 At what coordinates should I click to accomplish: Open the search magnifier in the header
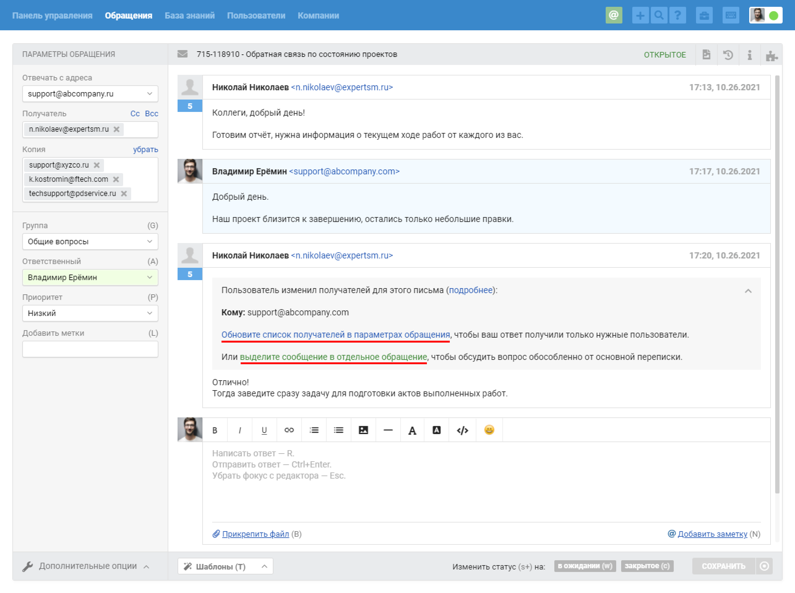pos(659,15)
